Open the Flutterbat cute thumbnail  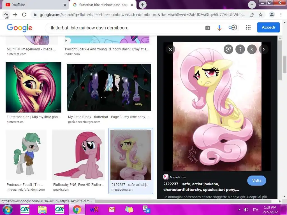(x=34, y=87)
